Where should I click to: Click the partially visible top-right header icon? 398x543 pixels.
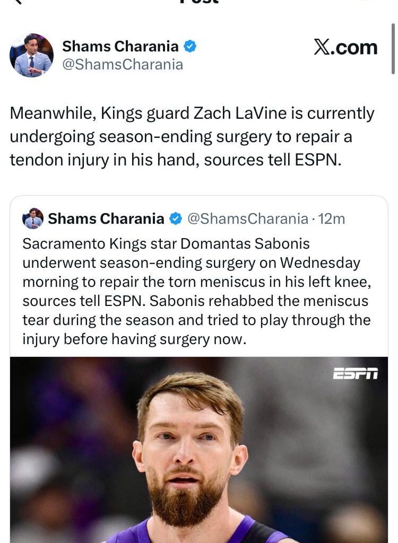click(366, 2)
